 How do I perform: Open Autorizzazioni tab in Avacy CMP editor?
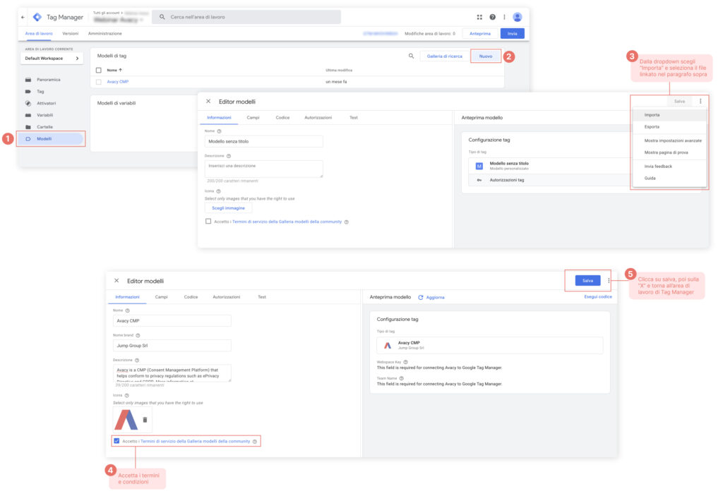tap(227, 297)
